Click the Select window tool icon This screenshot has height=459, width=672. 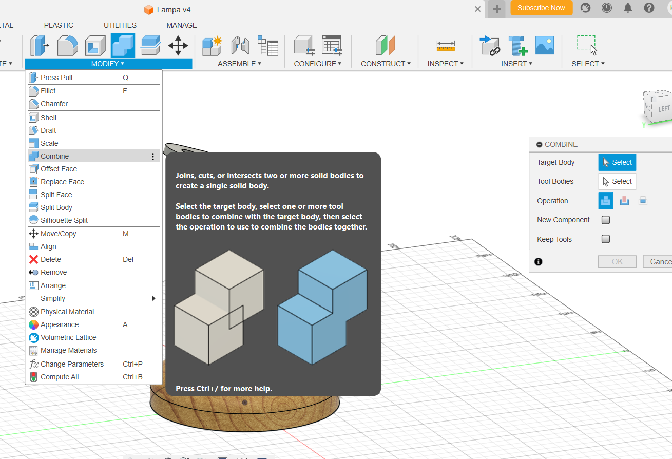pyautogui.click(x=587, y=46)
